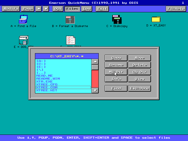This screenshot has height=141, width=188.
Task: Click the Mk Dir button
Action: click(116, 72)
